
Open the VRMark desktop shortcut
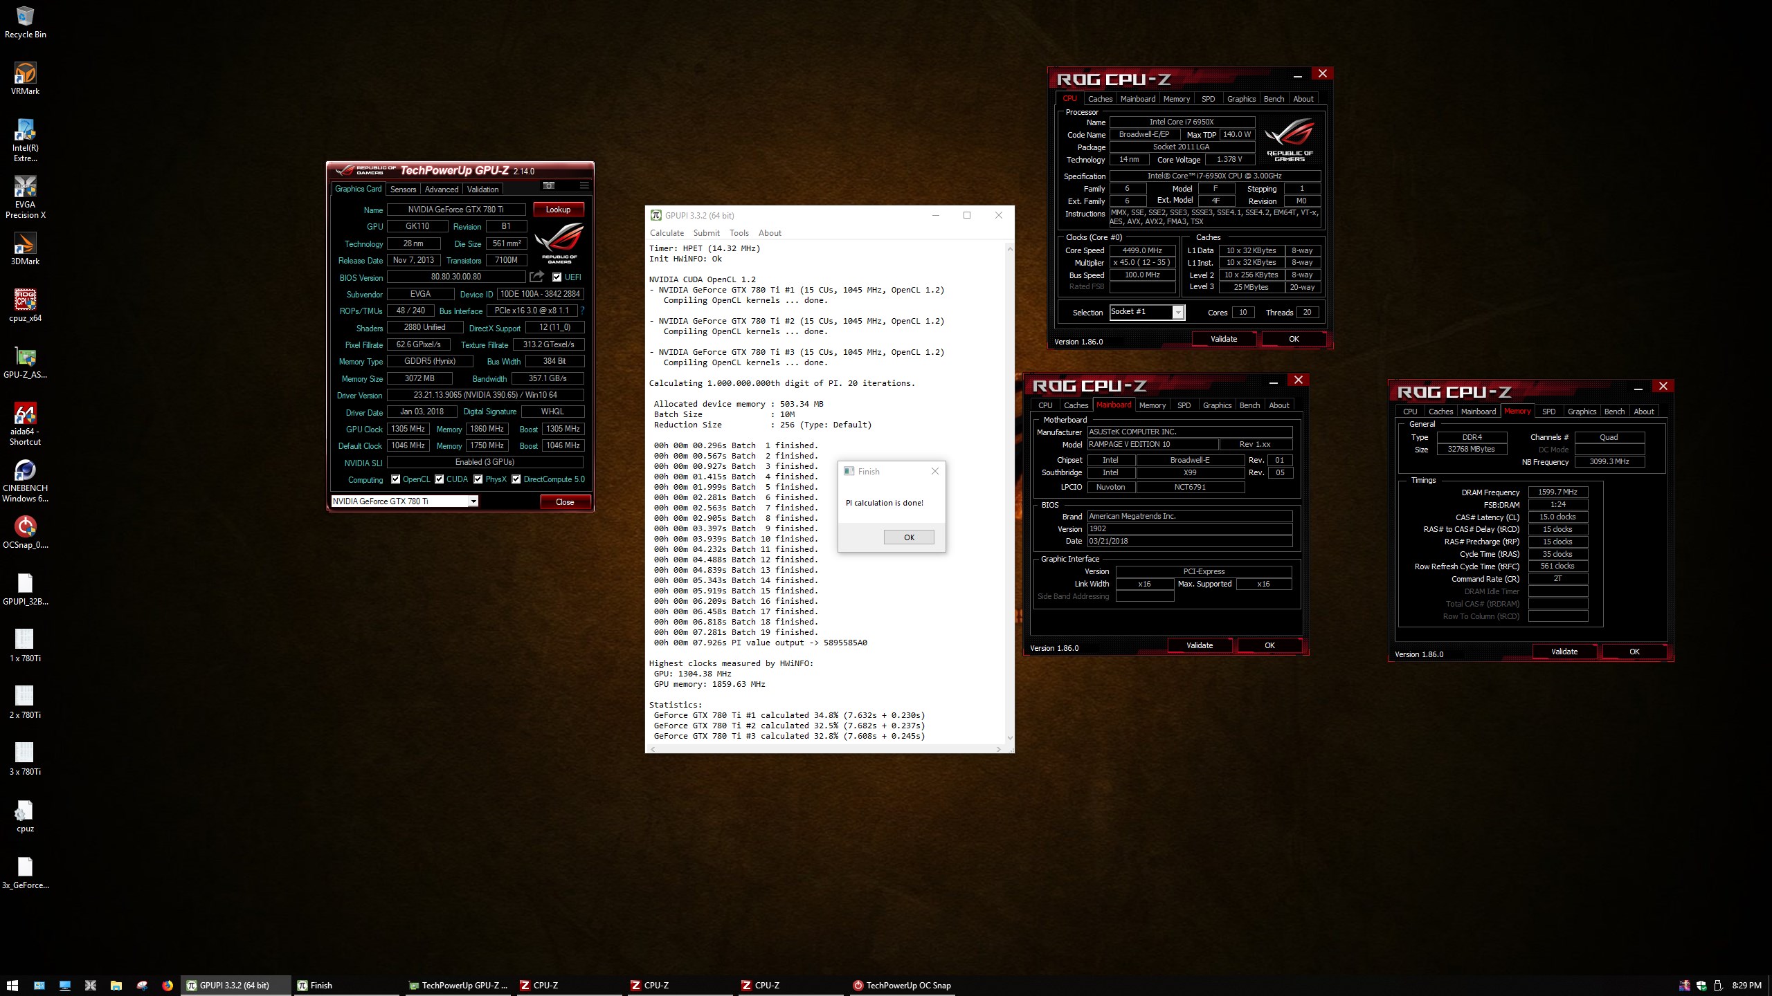(x=25, y=79)
